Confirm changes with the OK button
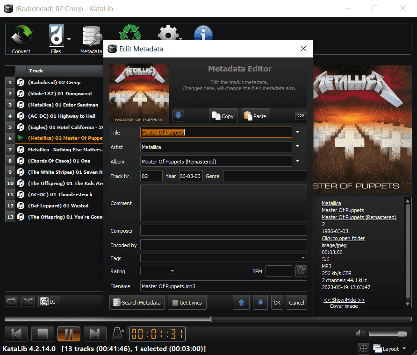This screenshot has height=355, width=417. point(277,302)
